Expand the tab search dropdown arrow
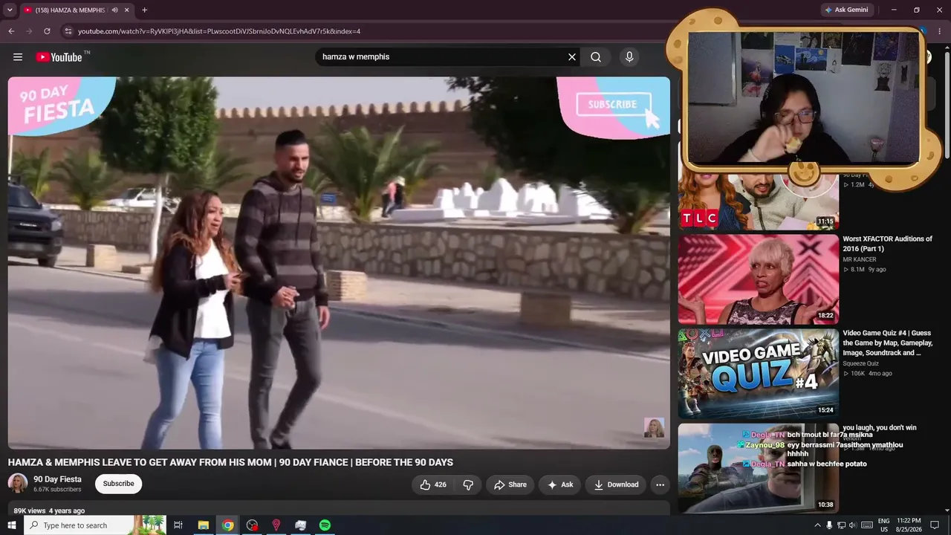The image size is (951, 535). tap(10, 10)
